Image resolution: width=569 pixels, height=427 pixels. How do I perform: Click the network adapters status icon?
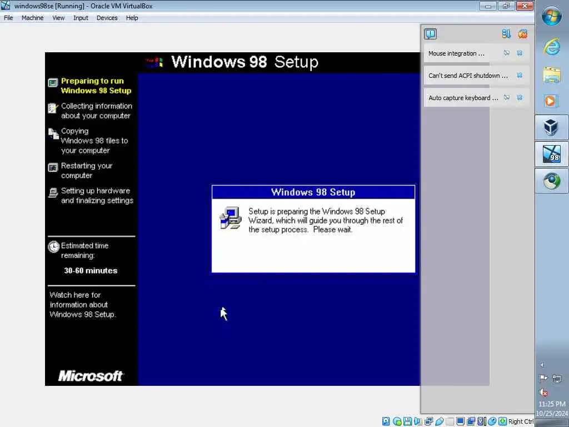tap(428, 421)
